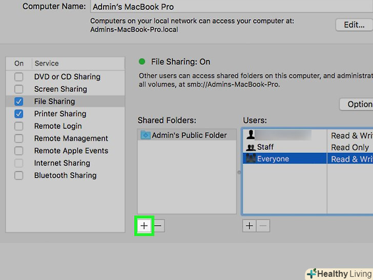Select Remote Login service row

click(65, 126)
